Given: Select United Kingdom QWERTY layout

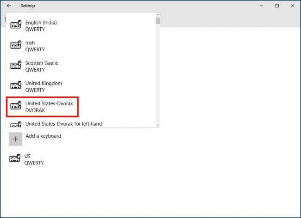Looking at the screenshot, I should point(81,87).
